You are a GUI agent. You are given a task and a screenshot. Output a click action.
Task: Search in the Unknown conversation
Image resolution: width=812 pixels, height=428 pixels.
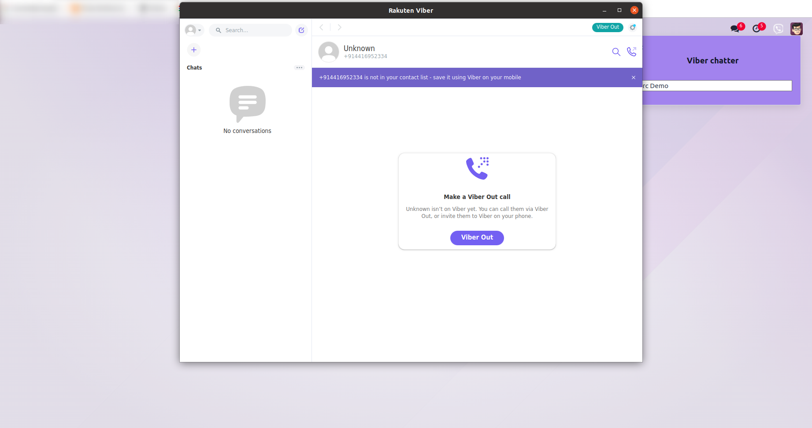point(616,52)
